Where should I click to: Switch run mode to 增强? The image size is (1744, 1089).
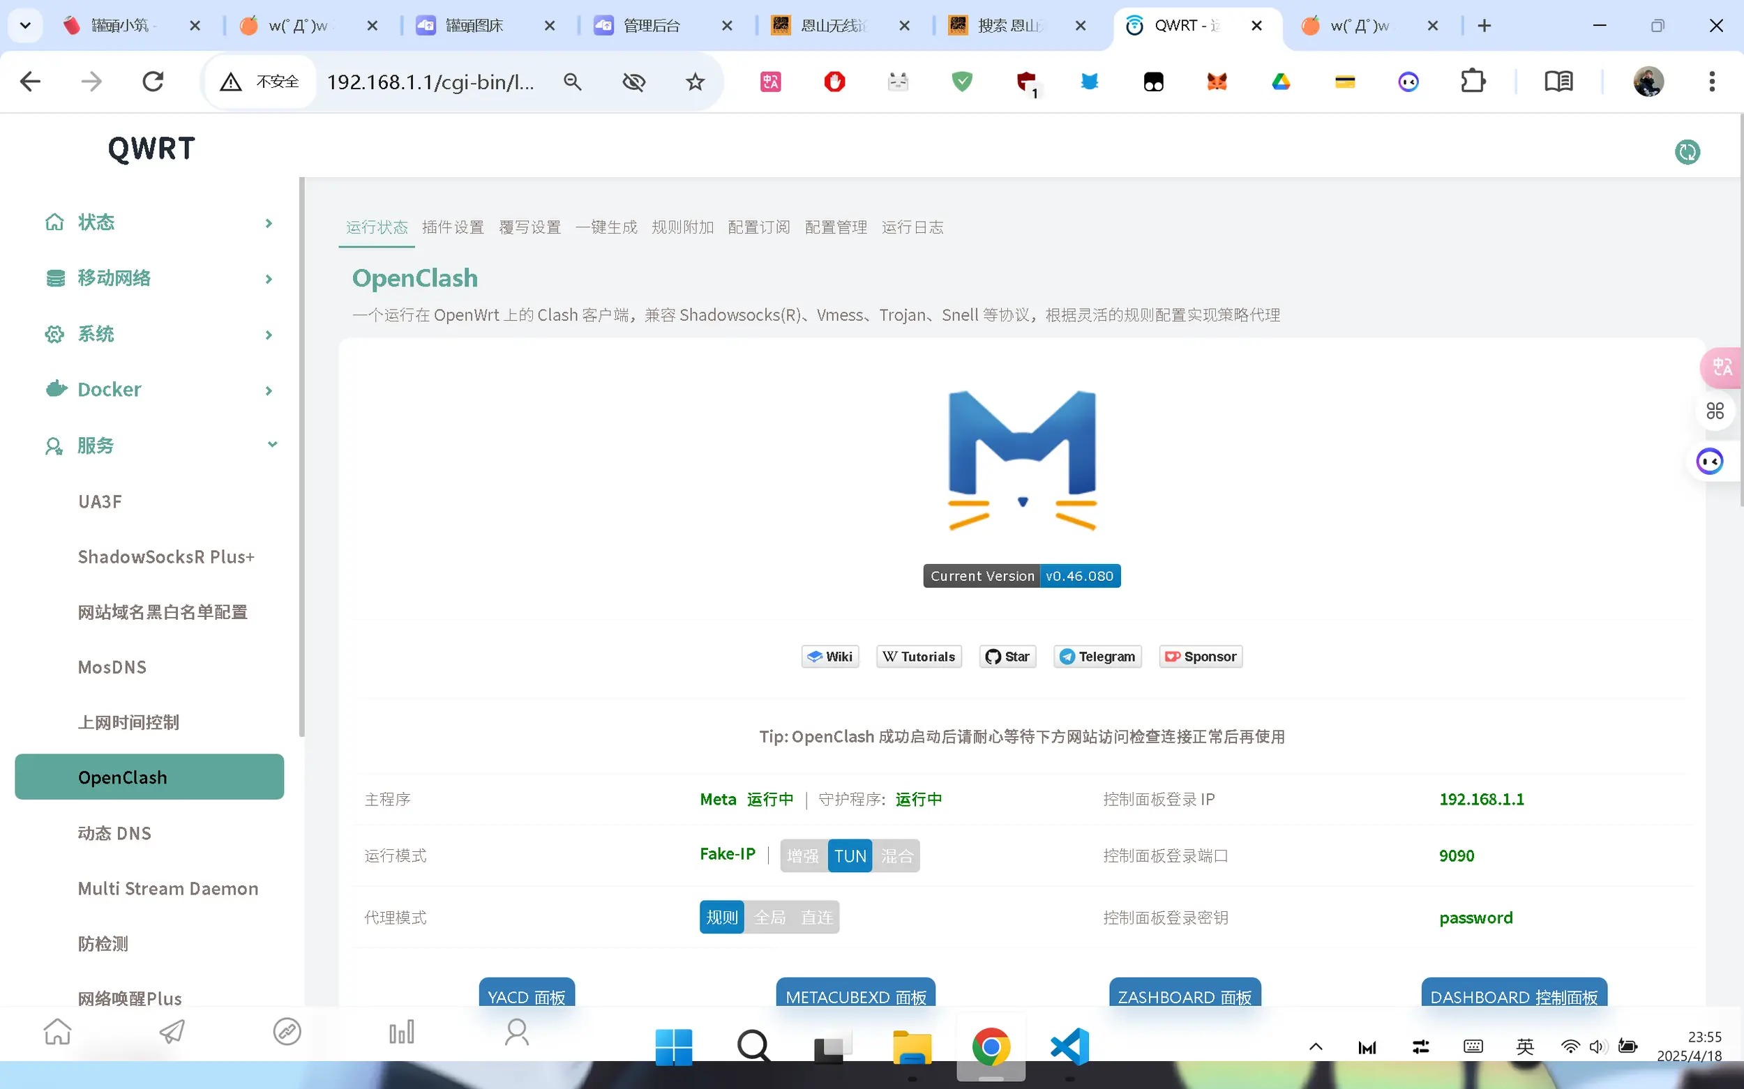[x=804, y=855]
